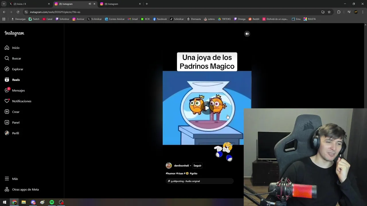Open Omega bookmark
The width and height of the screenshot is (367, 206).
point(240,19)
